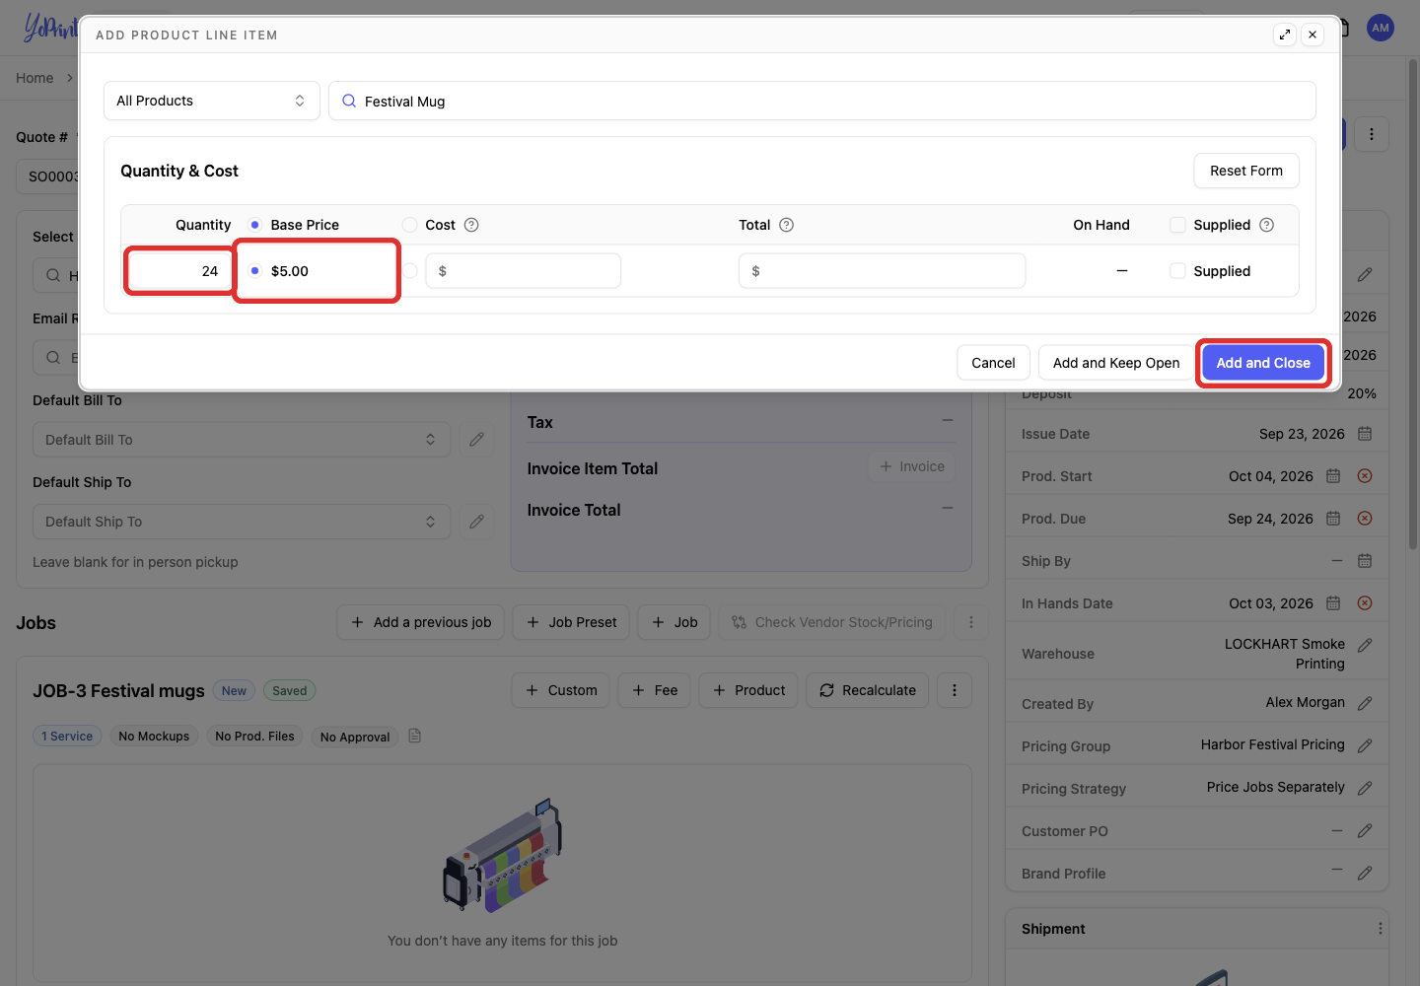1420x986 pixels.
Task: Open the All Products dropdown
Action: [212, 101]
